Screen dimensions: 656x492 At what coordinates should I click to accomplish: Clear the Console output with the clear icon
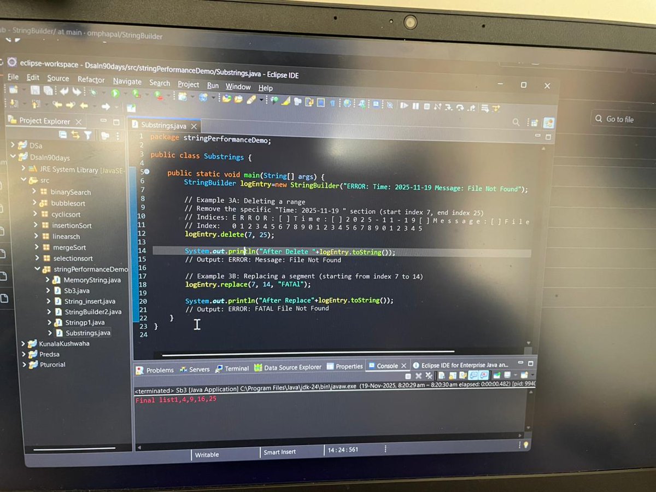pos(442,376)
